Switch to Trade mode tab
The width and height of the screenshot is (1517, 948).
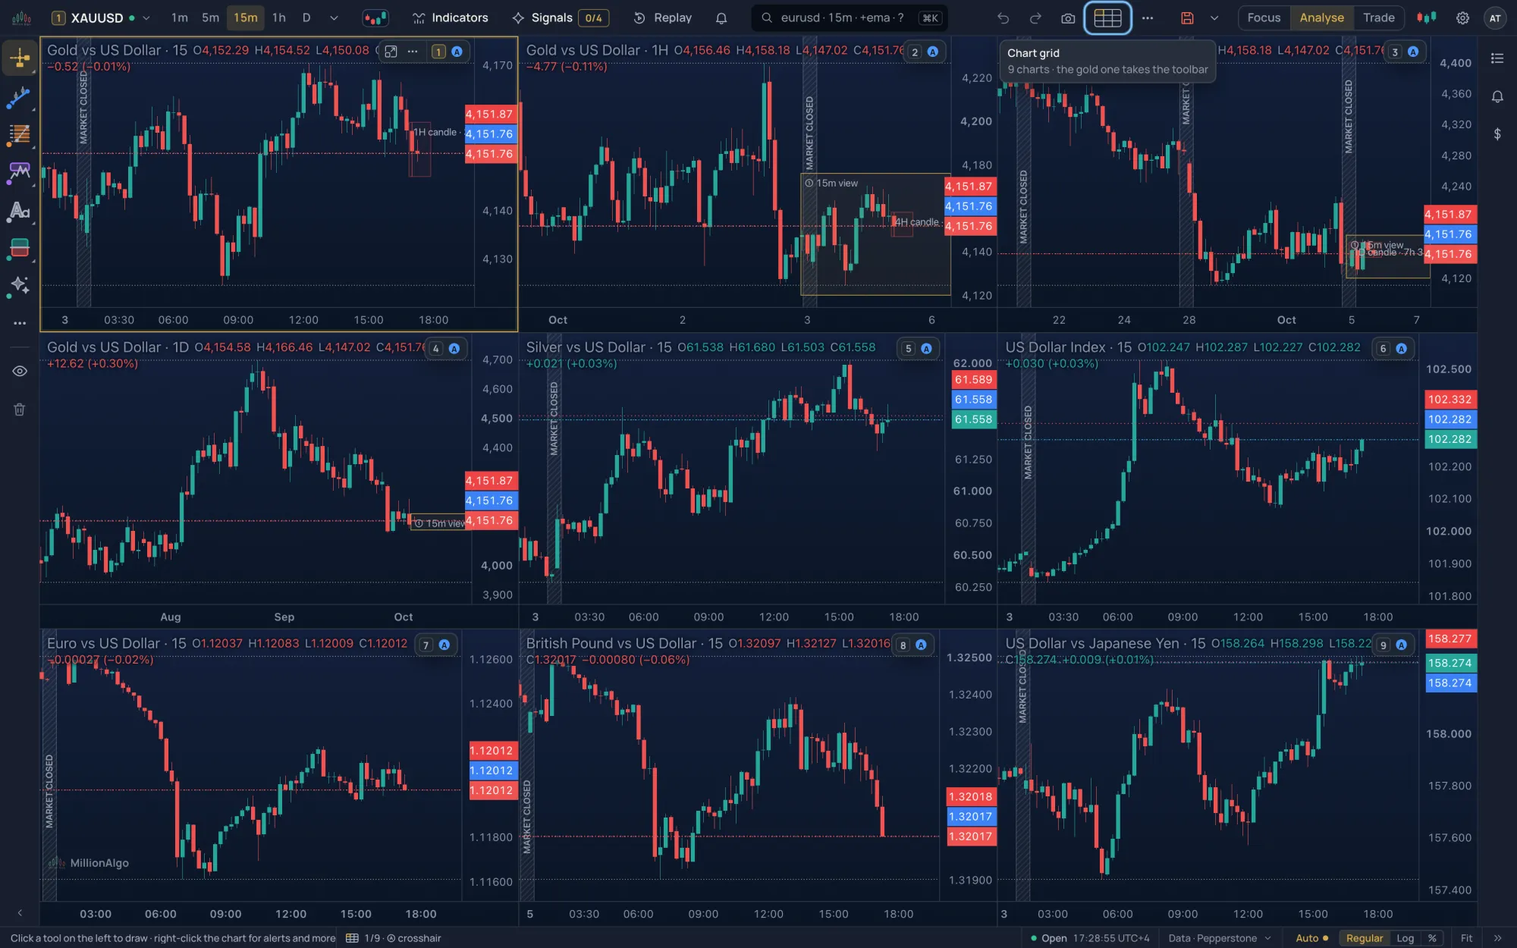click(x=1378, y=18)
